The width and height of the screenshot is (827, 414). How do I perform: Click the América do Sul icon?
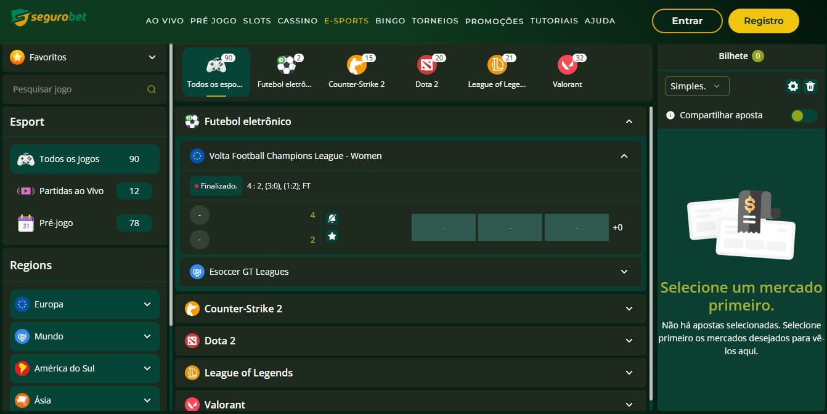(x=22, y=368)
